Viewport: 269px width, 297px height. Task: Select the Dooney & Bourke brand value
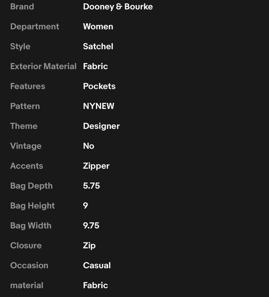point(118,7)
